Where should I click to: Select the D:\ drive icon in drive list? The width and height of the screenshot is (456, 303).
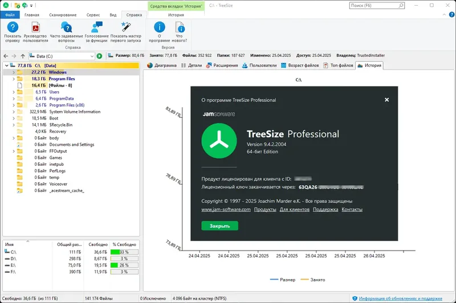pyautogui.click(x=7, y=259)
